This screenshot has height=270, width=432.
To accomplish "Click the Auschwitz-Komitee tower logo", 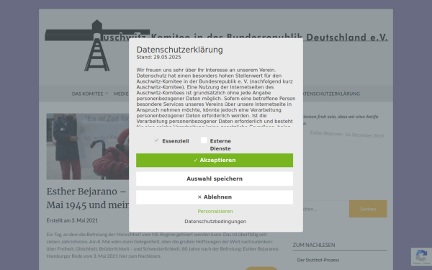I will (97, 45).
